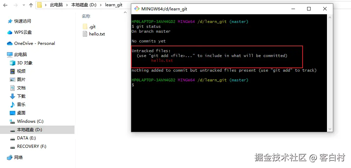The width and height of the screenshot is (351, 168).
Task: Click the terminal scrollbar down arrow
Action: click(330, 129)
